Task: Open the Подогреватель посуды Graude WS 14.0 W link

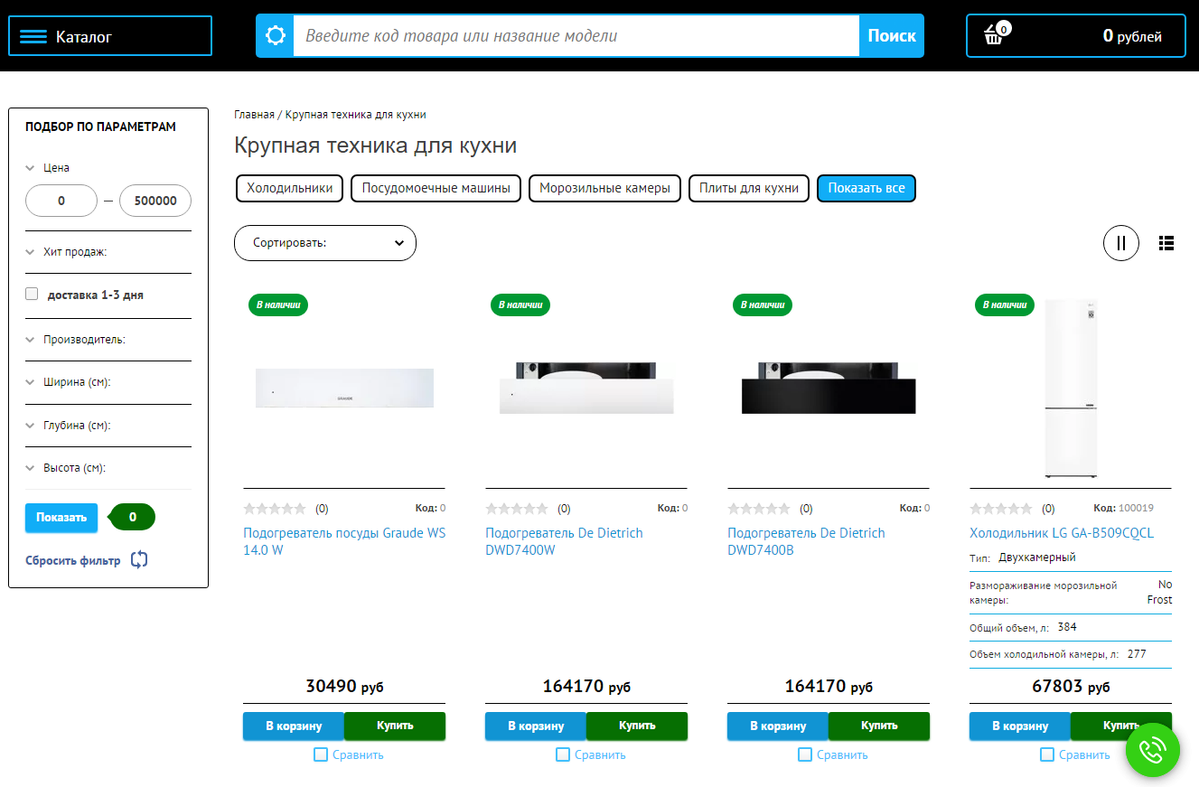Action: (344, 541)
